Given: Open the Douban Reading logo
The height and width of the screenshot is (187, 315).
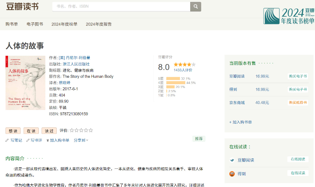Looking at the screenshot, I should (22, 6).
